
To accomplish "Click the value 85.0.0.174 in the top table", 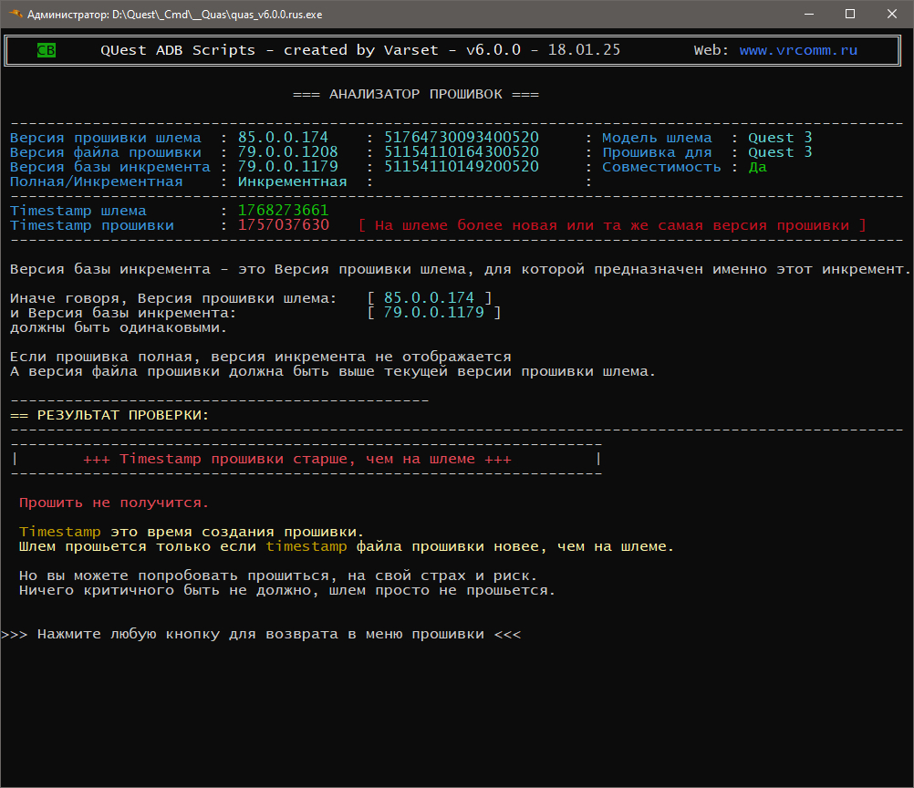I will 283,138.
